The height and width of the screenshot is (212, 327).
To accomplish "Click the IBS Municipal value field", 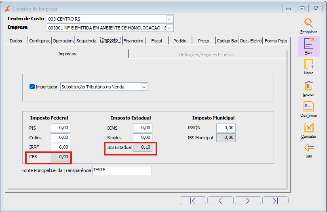I will click(226, 137).
